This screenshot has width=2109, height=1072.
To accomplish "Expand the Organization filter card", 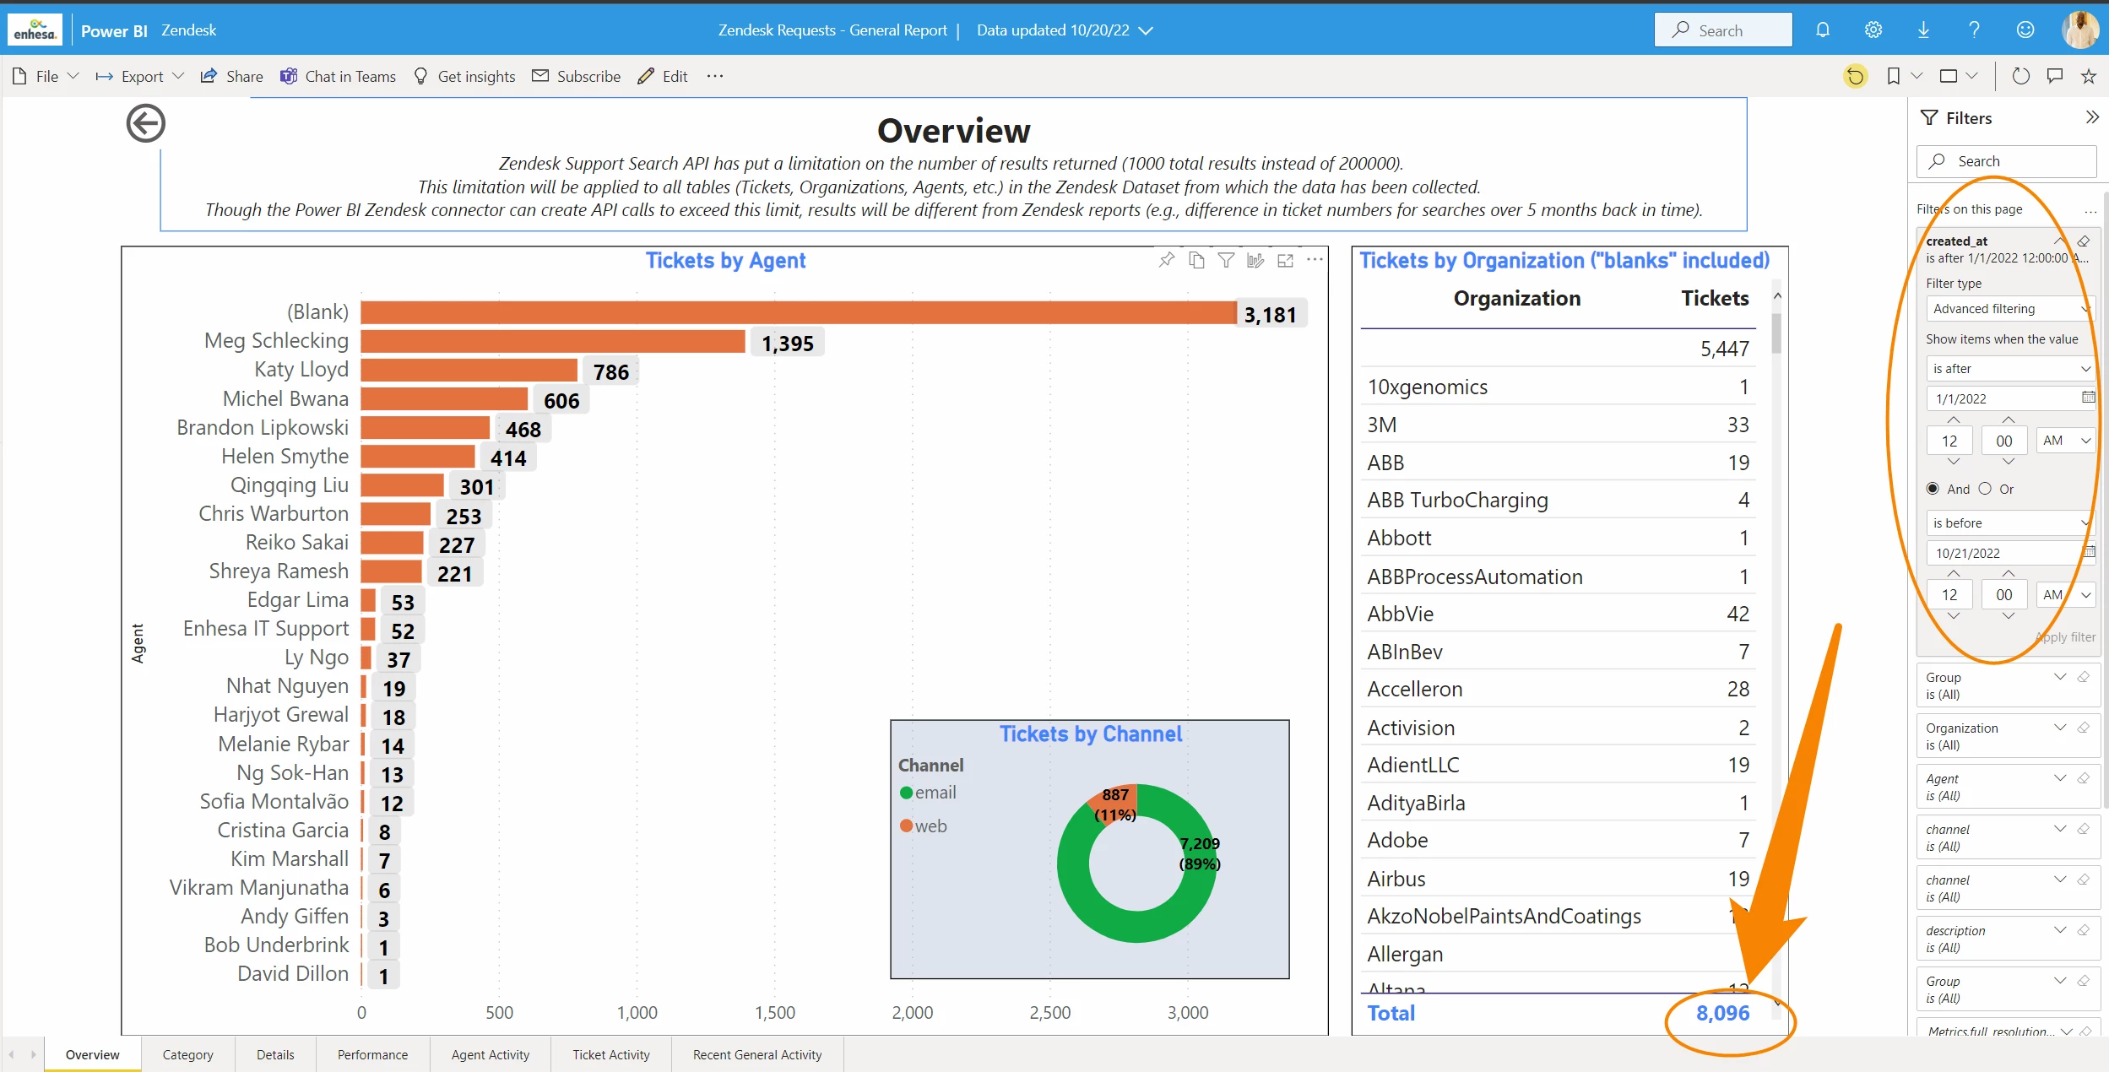I will [2059, 728].
